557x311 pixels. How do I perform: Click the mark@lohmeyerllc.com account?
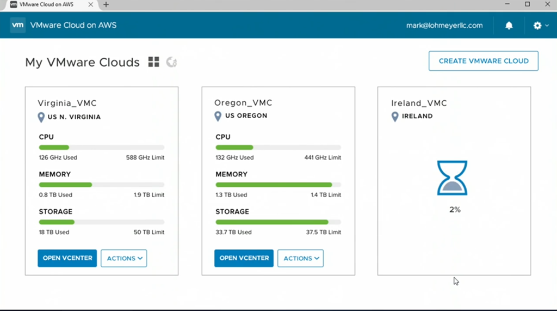(444, 25)
